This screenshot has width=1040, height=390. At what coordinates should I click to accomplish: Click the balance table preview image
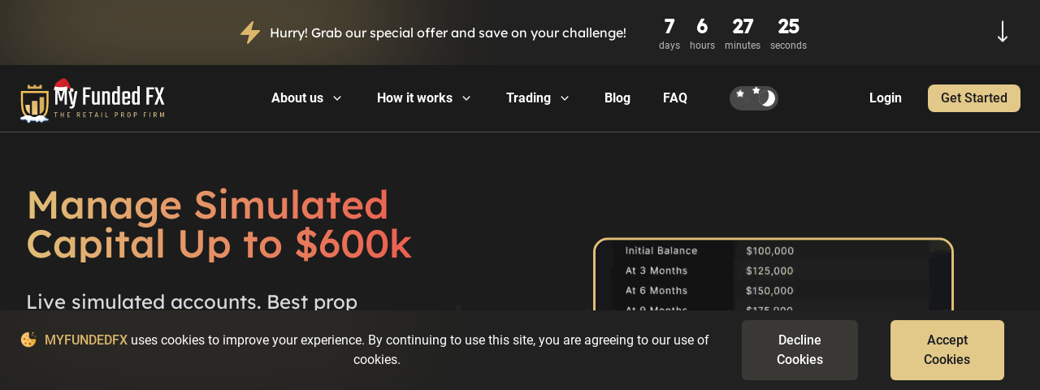click(x=773, y=275)
